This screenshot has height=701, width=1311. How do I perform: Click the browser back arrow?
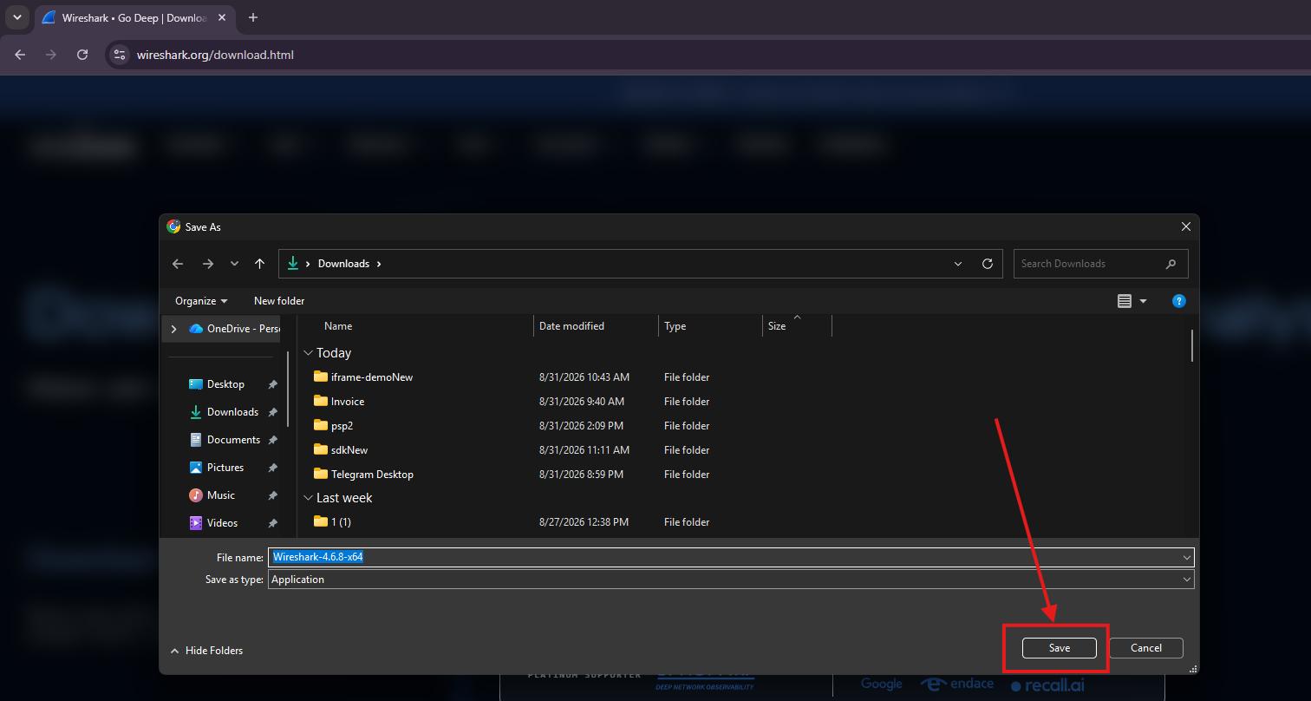click(20, 55)
